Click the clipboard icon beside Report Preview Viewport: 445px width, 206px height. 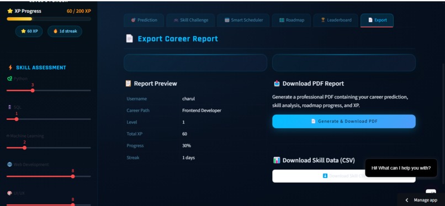click(128, 83)
